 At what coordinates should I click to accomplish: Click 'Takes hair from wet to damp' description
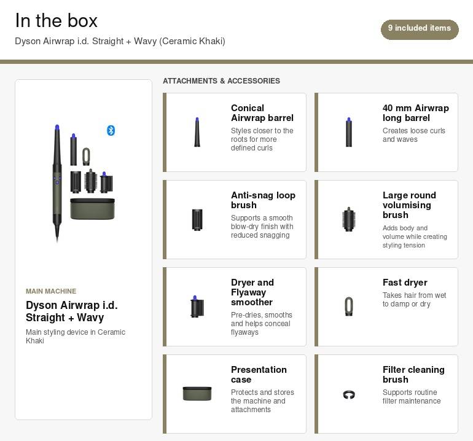(x=414, y=300)
